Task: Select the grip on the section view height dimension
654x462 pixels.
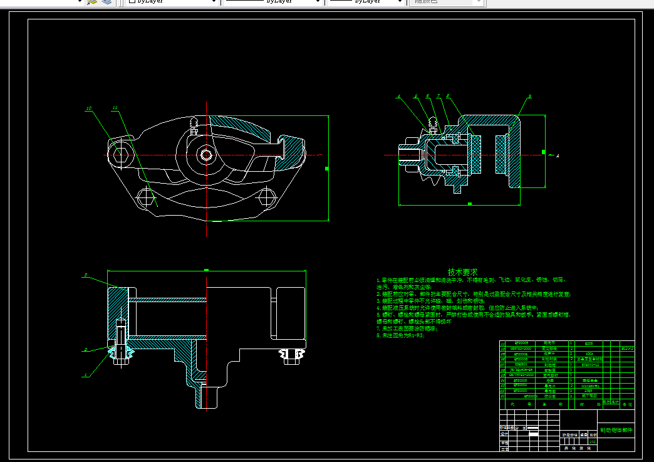Action: coord(544,152)
